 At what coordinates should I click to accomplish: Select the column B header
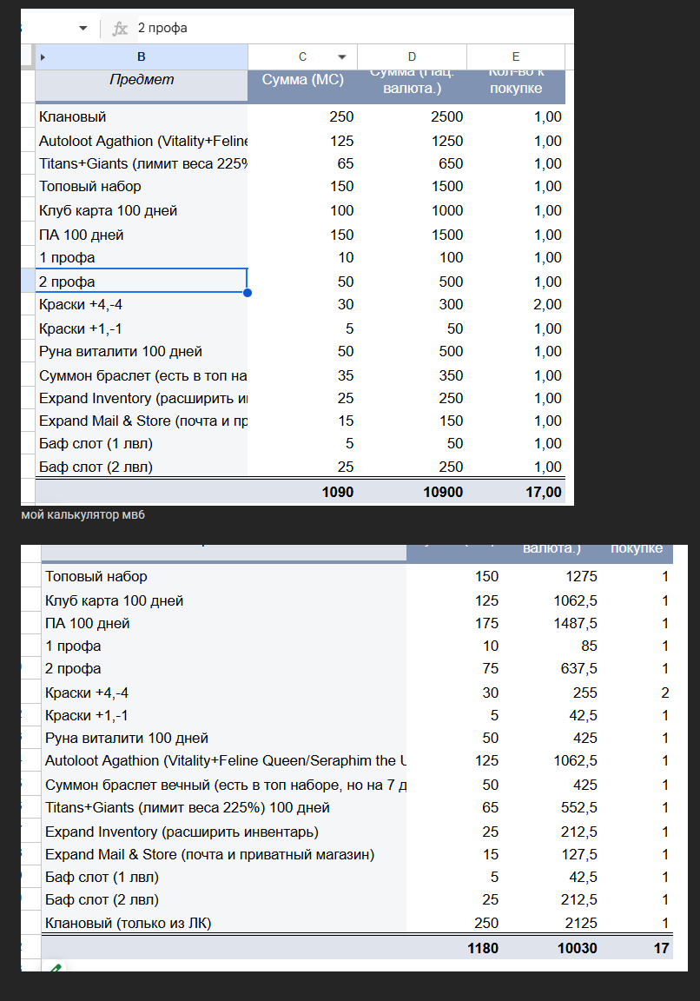click(x=142, y=57)
